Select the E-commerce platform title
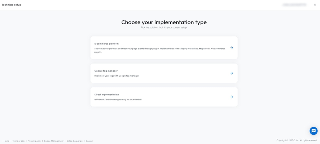The image size is (320, 144). 106,44
